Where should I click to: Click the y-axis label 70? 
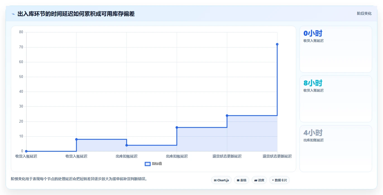[x=21, y=47]
